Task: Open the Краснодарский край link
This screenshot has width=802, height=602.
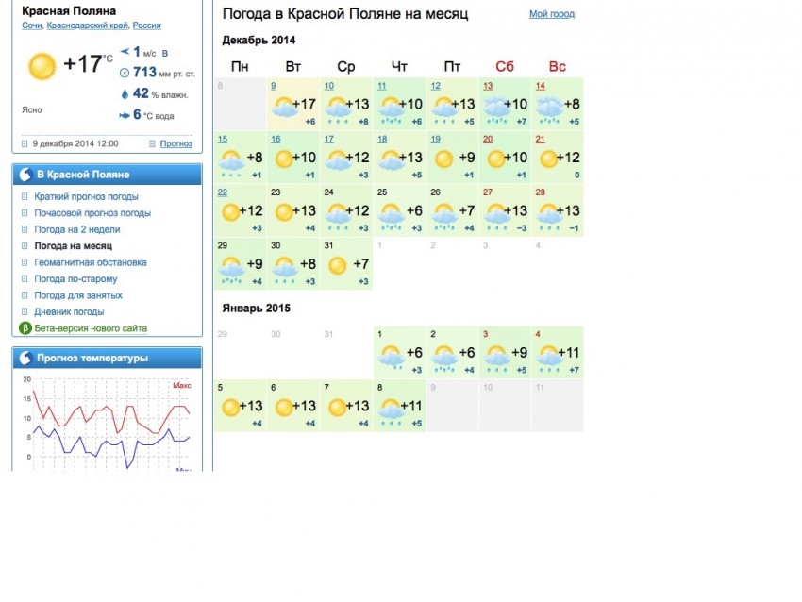Action: [88, 25]
